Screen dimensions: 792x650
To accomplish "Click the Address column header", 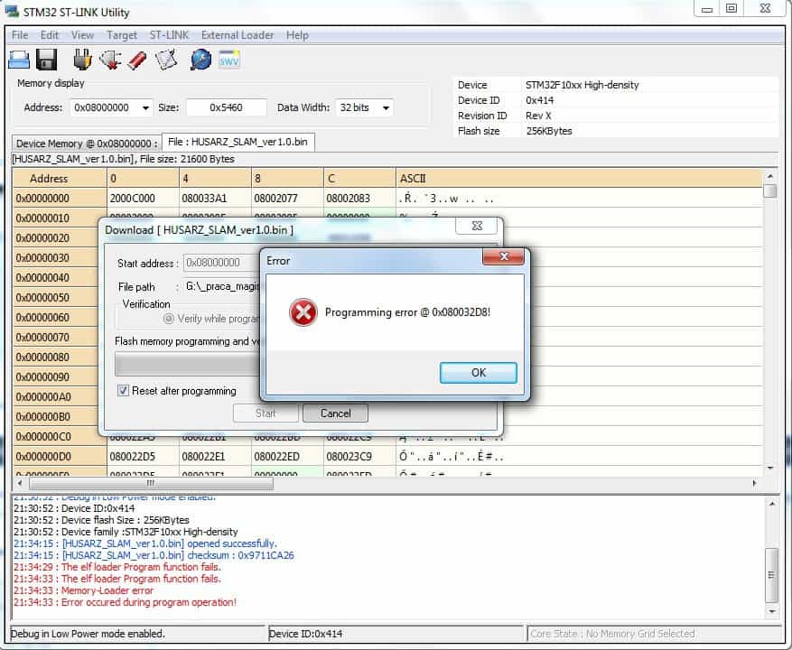I will (60, 178).
